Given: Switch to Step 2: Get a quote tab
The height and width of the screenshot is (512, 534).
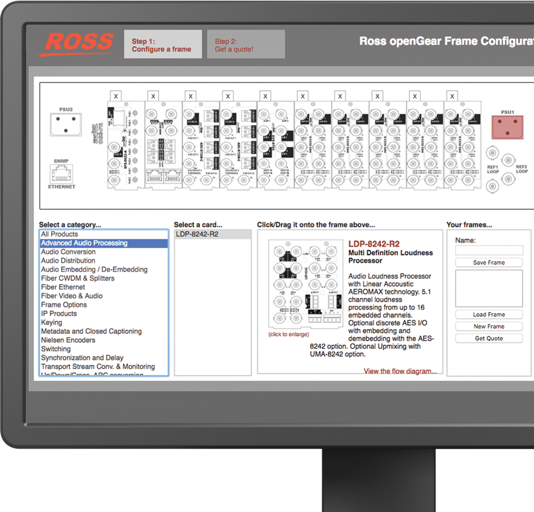Looking at the screenshot, I should coord(246,44).
